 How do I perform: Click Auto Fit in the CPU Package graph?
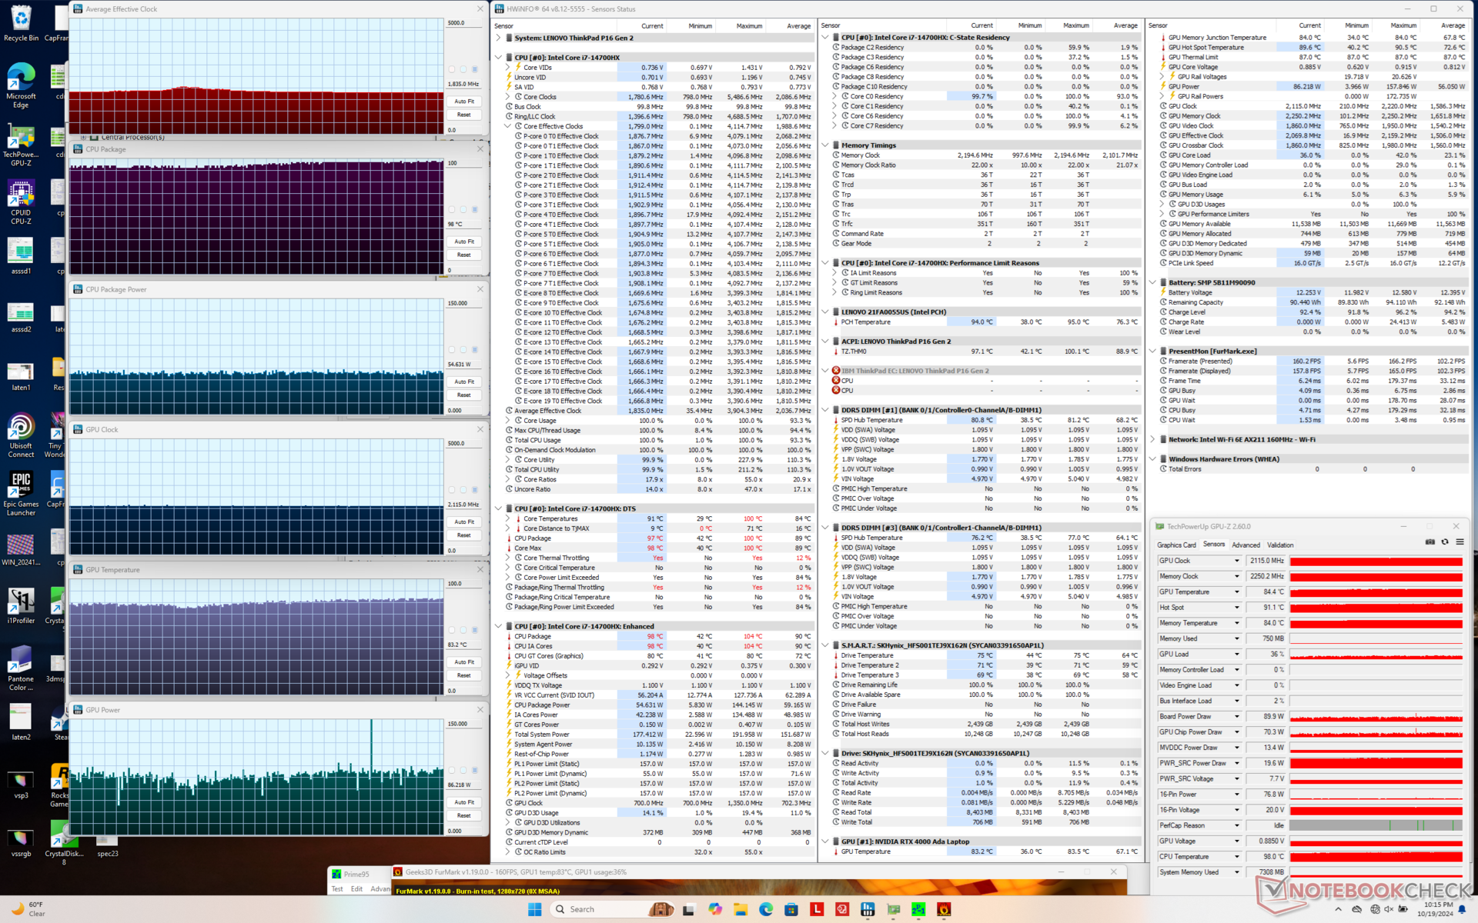point(464,242)
